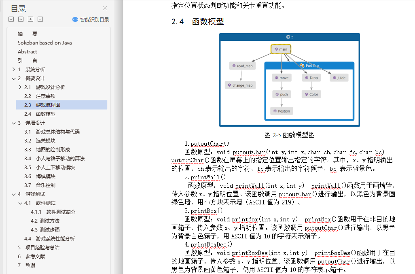This screenshot has height=274, width=415.
Task: Go to 1 系统分析 heading
Action: [x=32, y=70]
